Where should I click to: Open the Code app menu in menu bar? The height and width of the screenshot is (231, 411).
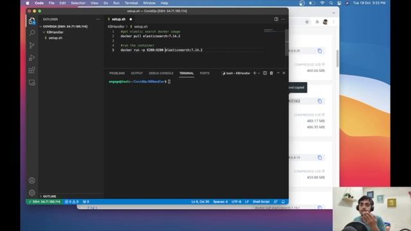tap(39, 3)
